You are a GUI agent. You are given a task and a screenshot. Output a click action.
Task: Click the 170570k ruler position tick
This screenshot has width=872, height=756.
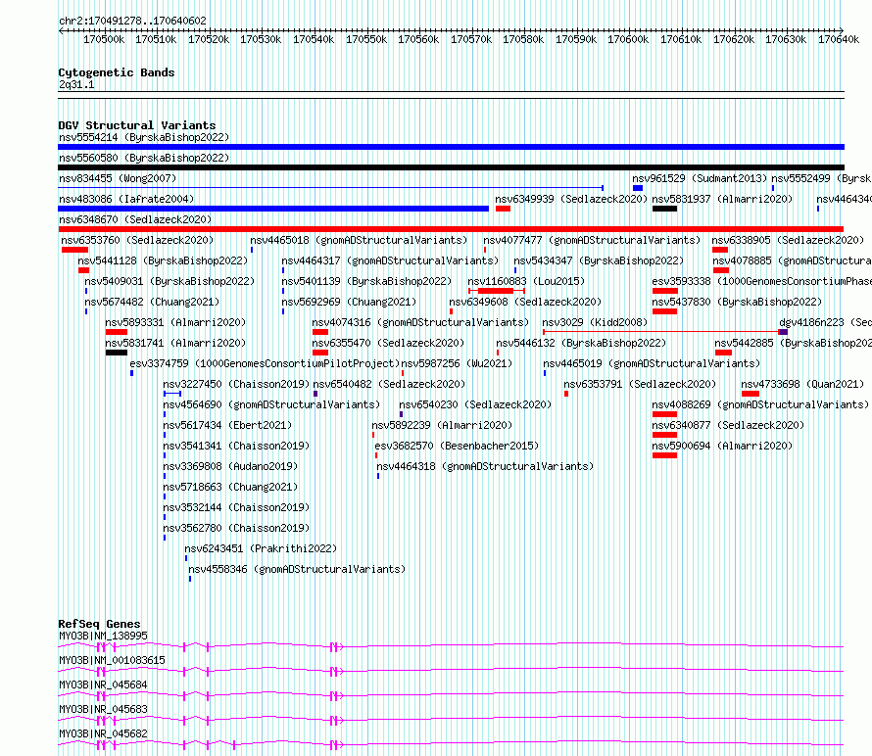471,39
